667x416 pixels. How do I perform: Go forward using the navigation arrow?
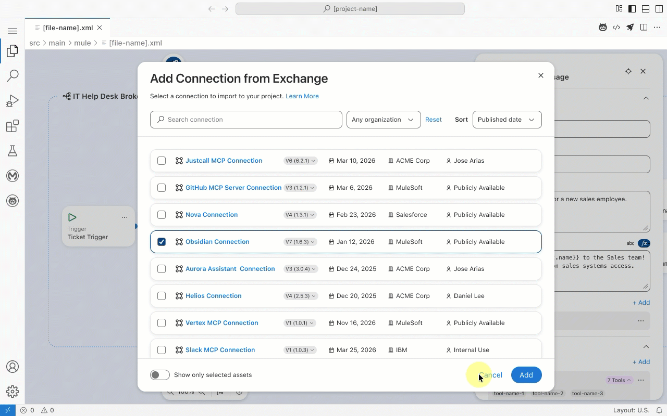click(225, 9)
